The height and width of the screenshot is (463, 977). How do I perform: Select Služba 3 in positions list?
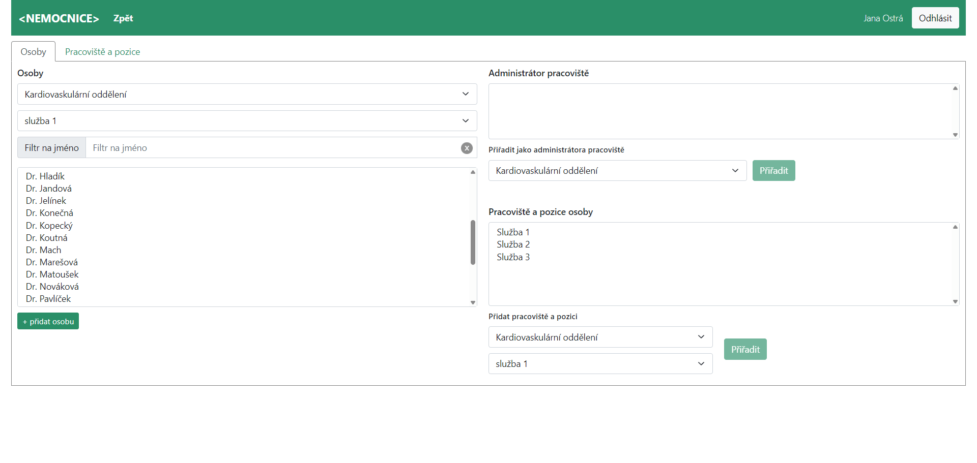[513, 257]
